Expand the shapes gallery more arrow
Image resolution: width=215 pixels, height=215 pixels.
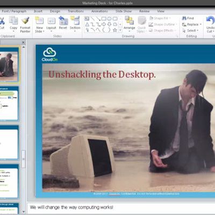tap(120, 31)
